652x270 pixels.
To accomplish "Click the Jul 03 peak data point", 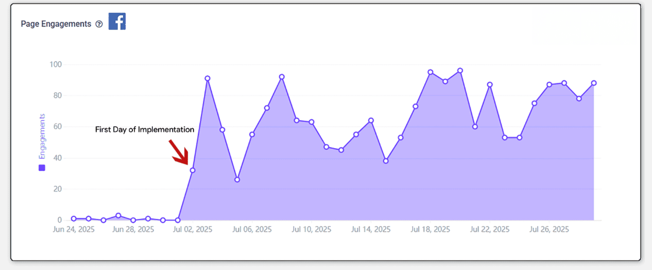I will (x=208, y=78).
